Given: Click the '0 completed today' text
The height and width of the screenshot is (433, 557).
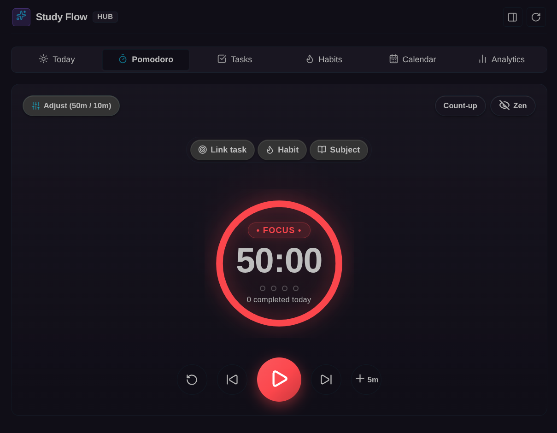Looking at the screenshot, I should (x=279, y=299).
